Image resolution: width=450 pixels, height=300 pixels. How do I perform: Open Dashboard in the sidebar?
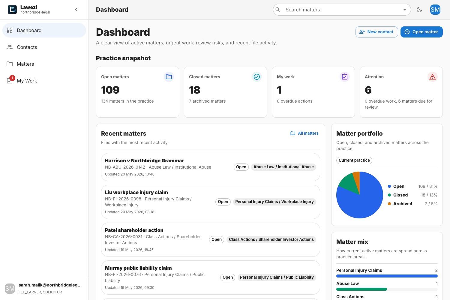44,30
